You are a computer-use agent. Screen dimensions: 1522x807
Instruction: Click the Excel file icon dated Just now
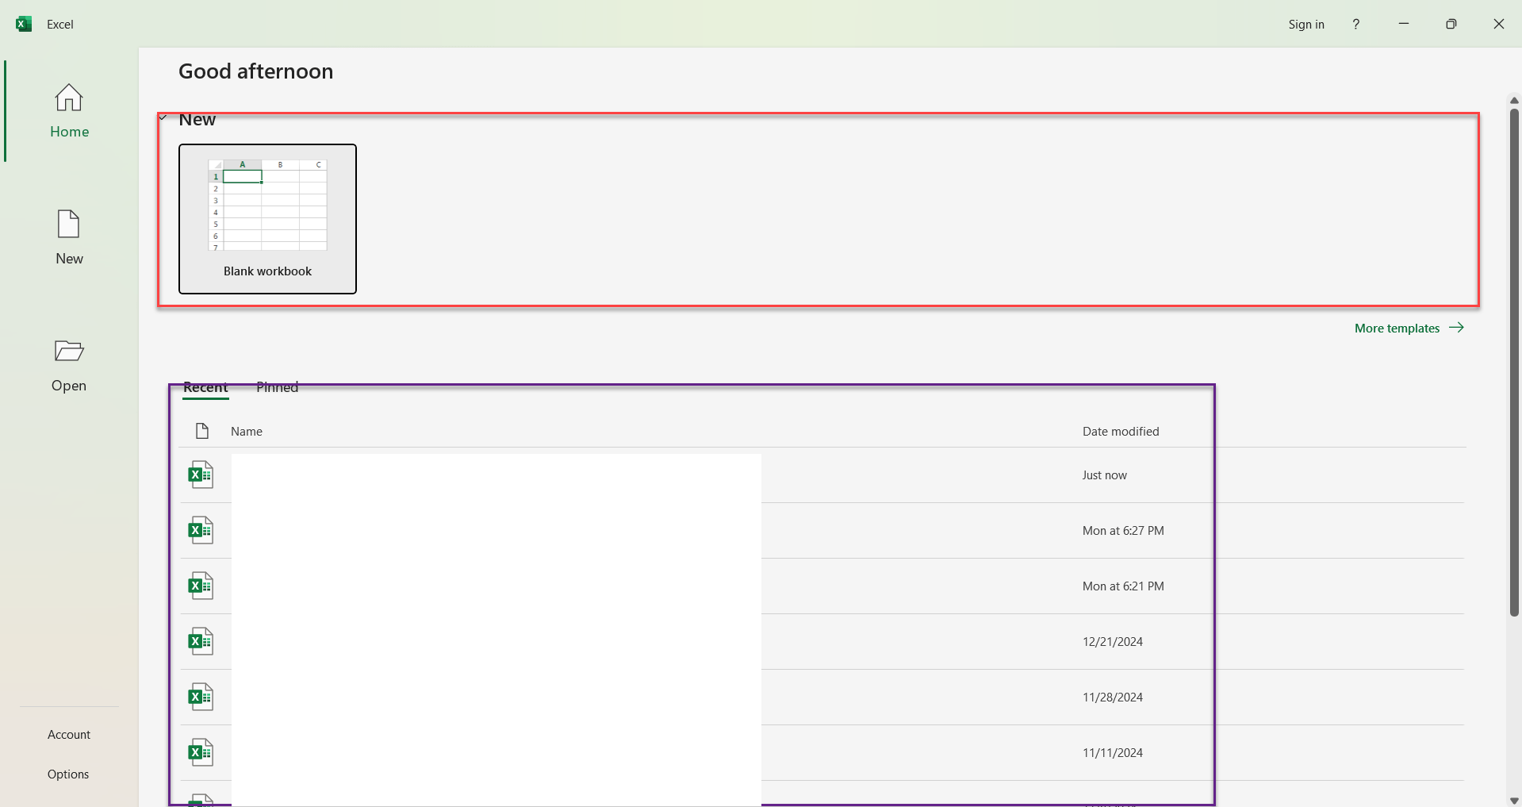click(201, 475)
